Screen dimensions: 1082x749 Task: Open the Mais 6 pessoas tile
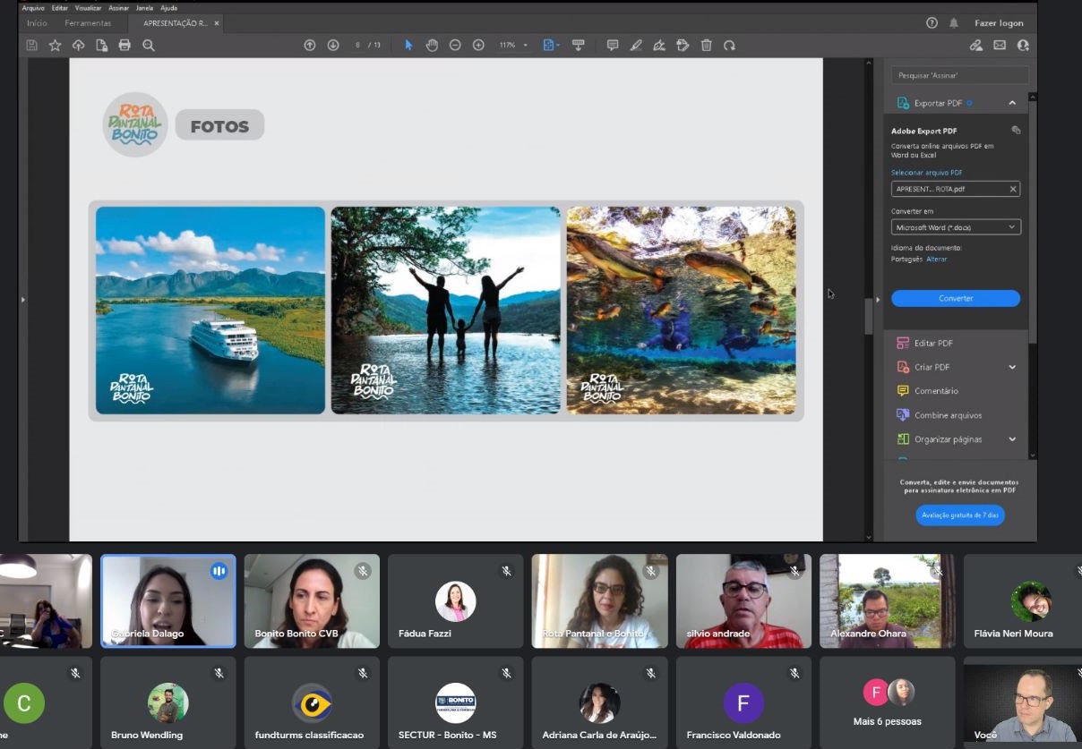pos(888,702)
